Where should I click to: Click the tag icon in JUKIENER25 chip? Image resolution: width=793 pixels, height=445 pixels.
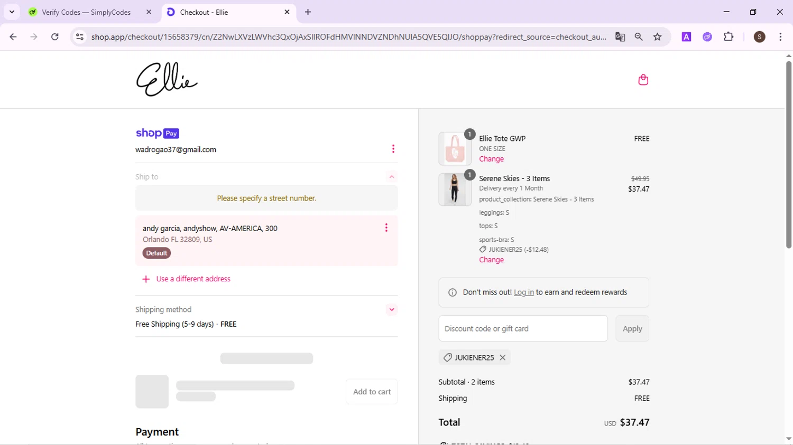[x=448, y=357]
